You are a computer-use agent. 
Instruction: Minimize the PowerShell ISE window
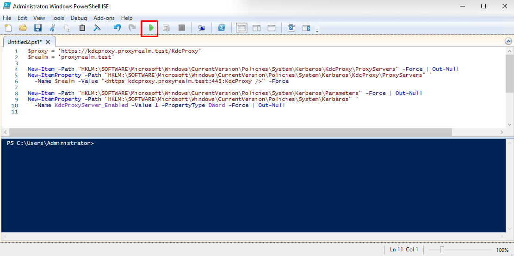(x=463, y=6)
